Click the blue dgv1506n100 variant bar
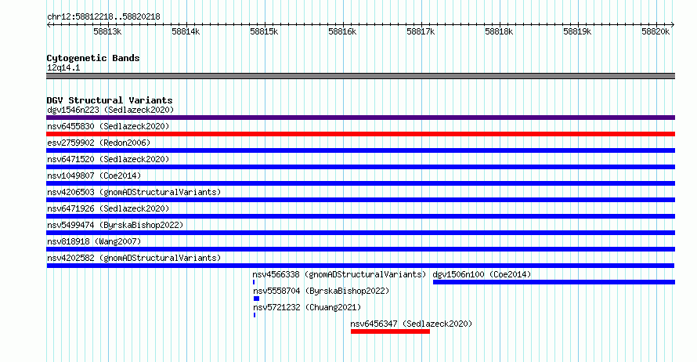This screenshot has height=362, width=697. click(554, 282)
